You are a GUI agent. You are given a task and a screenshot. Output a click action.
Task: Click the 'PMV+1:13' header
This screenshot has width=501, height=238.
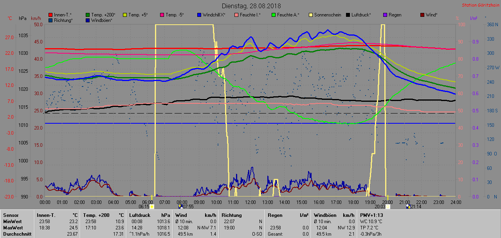click(372, 215)
